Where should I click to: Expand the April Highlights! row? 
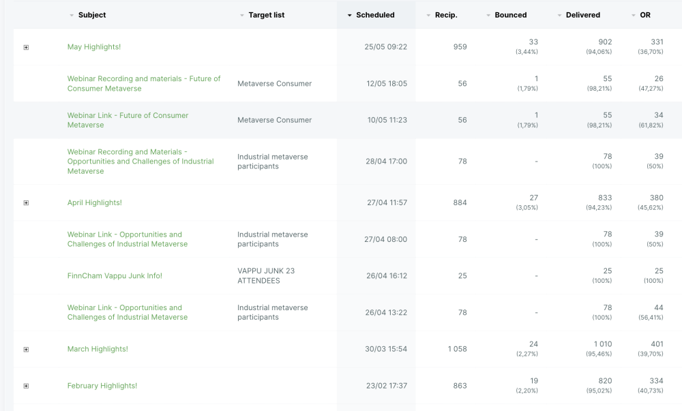click(26, 203)
